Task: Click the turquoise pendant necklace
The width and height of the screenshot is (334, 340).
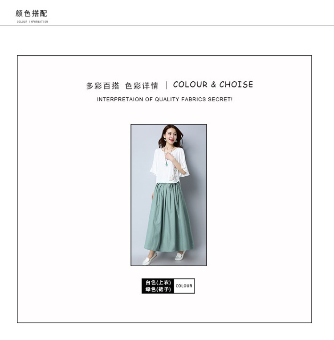Action: (167, 164)
